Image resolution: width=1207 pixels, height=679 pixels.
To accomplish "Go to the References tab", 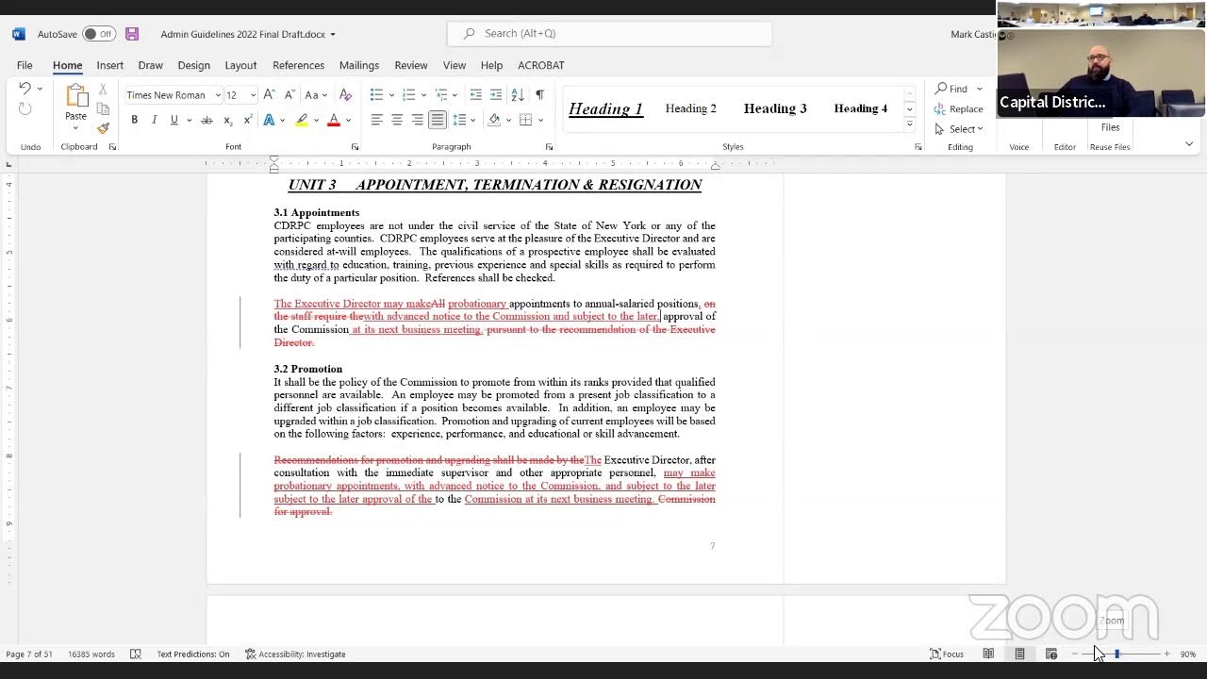I will click(298, 65).
